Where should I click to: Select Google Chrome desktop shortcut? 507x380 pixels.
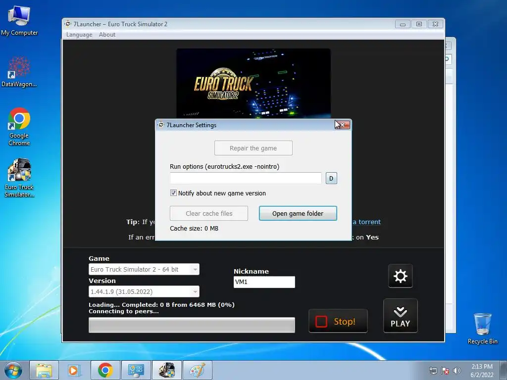(19, 127)
